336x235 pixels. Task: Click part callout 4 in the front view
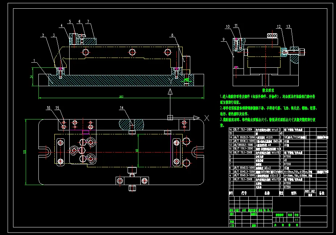[x=62, y=25]
